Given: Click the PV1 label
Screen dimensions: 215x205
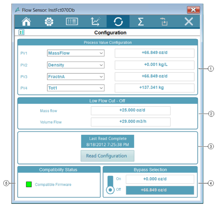Looking at the screenshot, I should click(x=24, y=53).
